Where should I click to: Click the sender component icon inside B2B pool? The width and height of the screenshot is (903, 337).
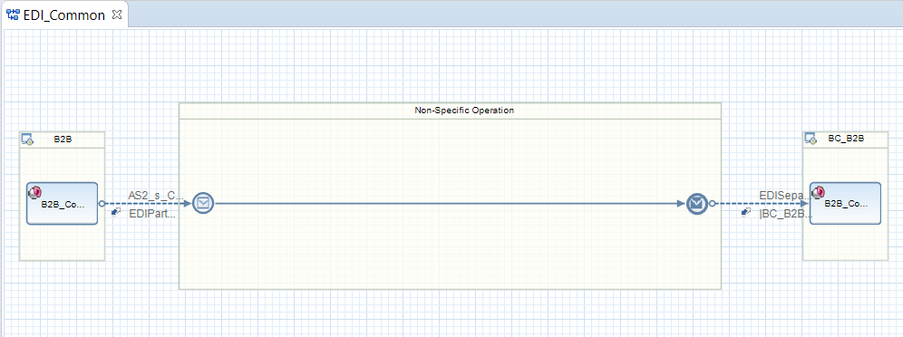click(x=34, y=192)
